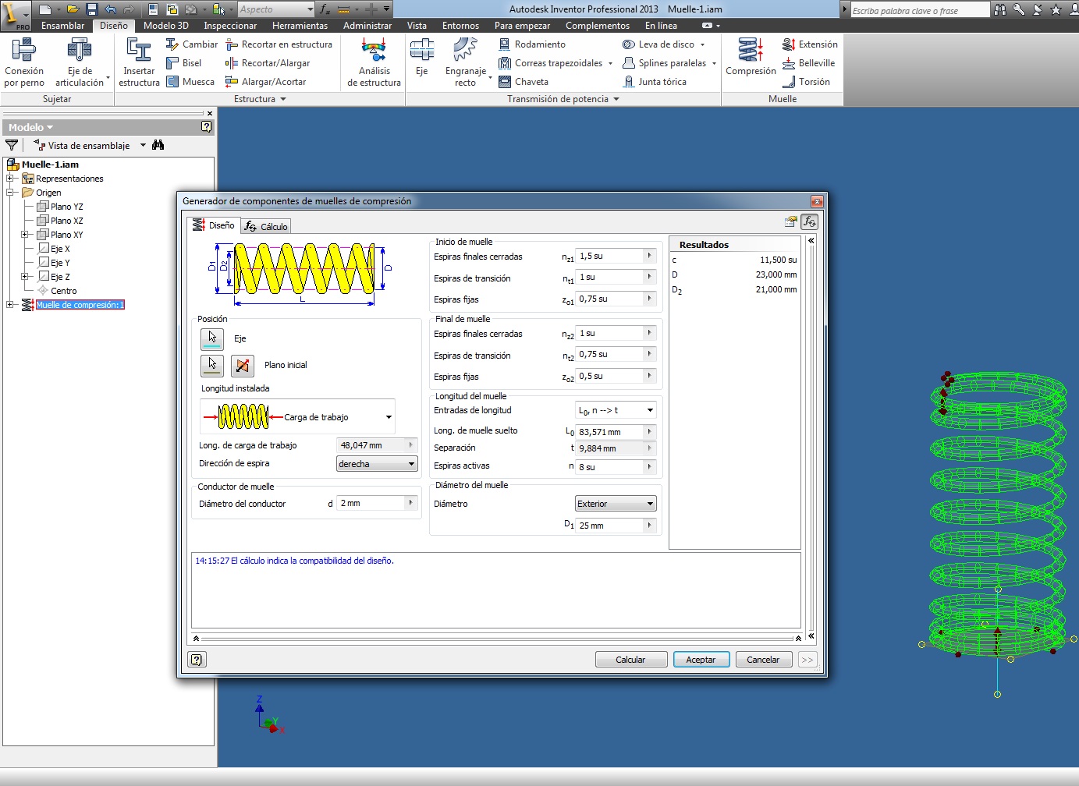The image size is (1079, 786).
Task: Click the Calcular button
Action: pyautogui.click(x=630, y=660)
